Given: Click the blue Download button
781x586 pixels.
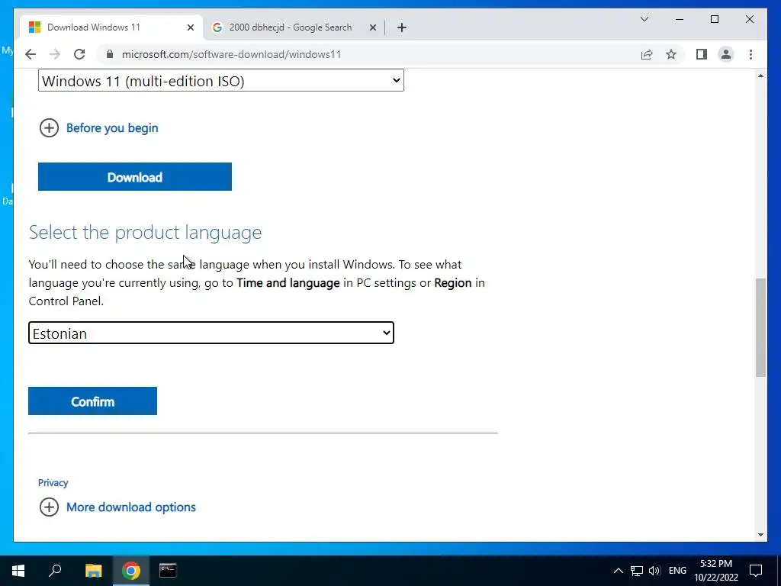Looking at the screenshot, I should pyautogui.click(x=135, y=177).
